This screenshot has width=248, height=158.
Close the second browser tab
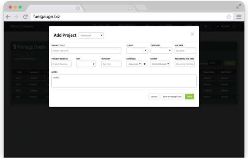[x=130, y=8]
